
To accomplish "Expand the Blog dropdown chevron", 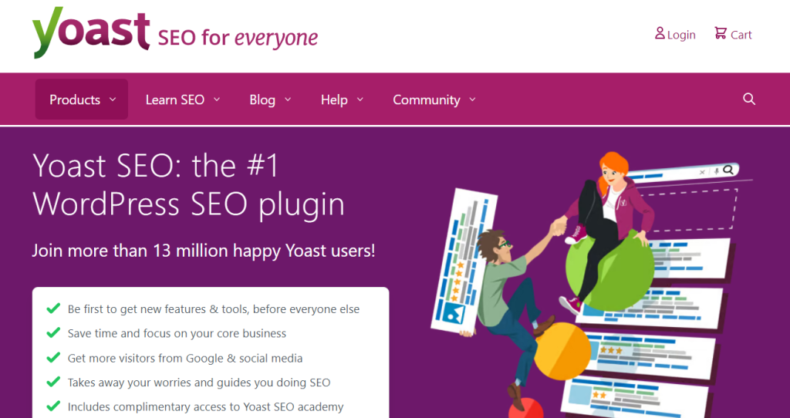I will tap(288, 99).
